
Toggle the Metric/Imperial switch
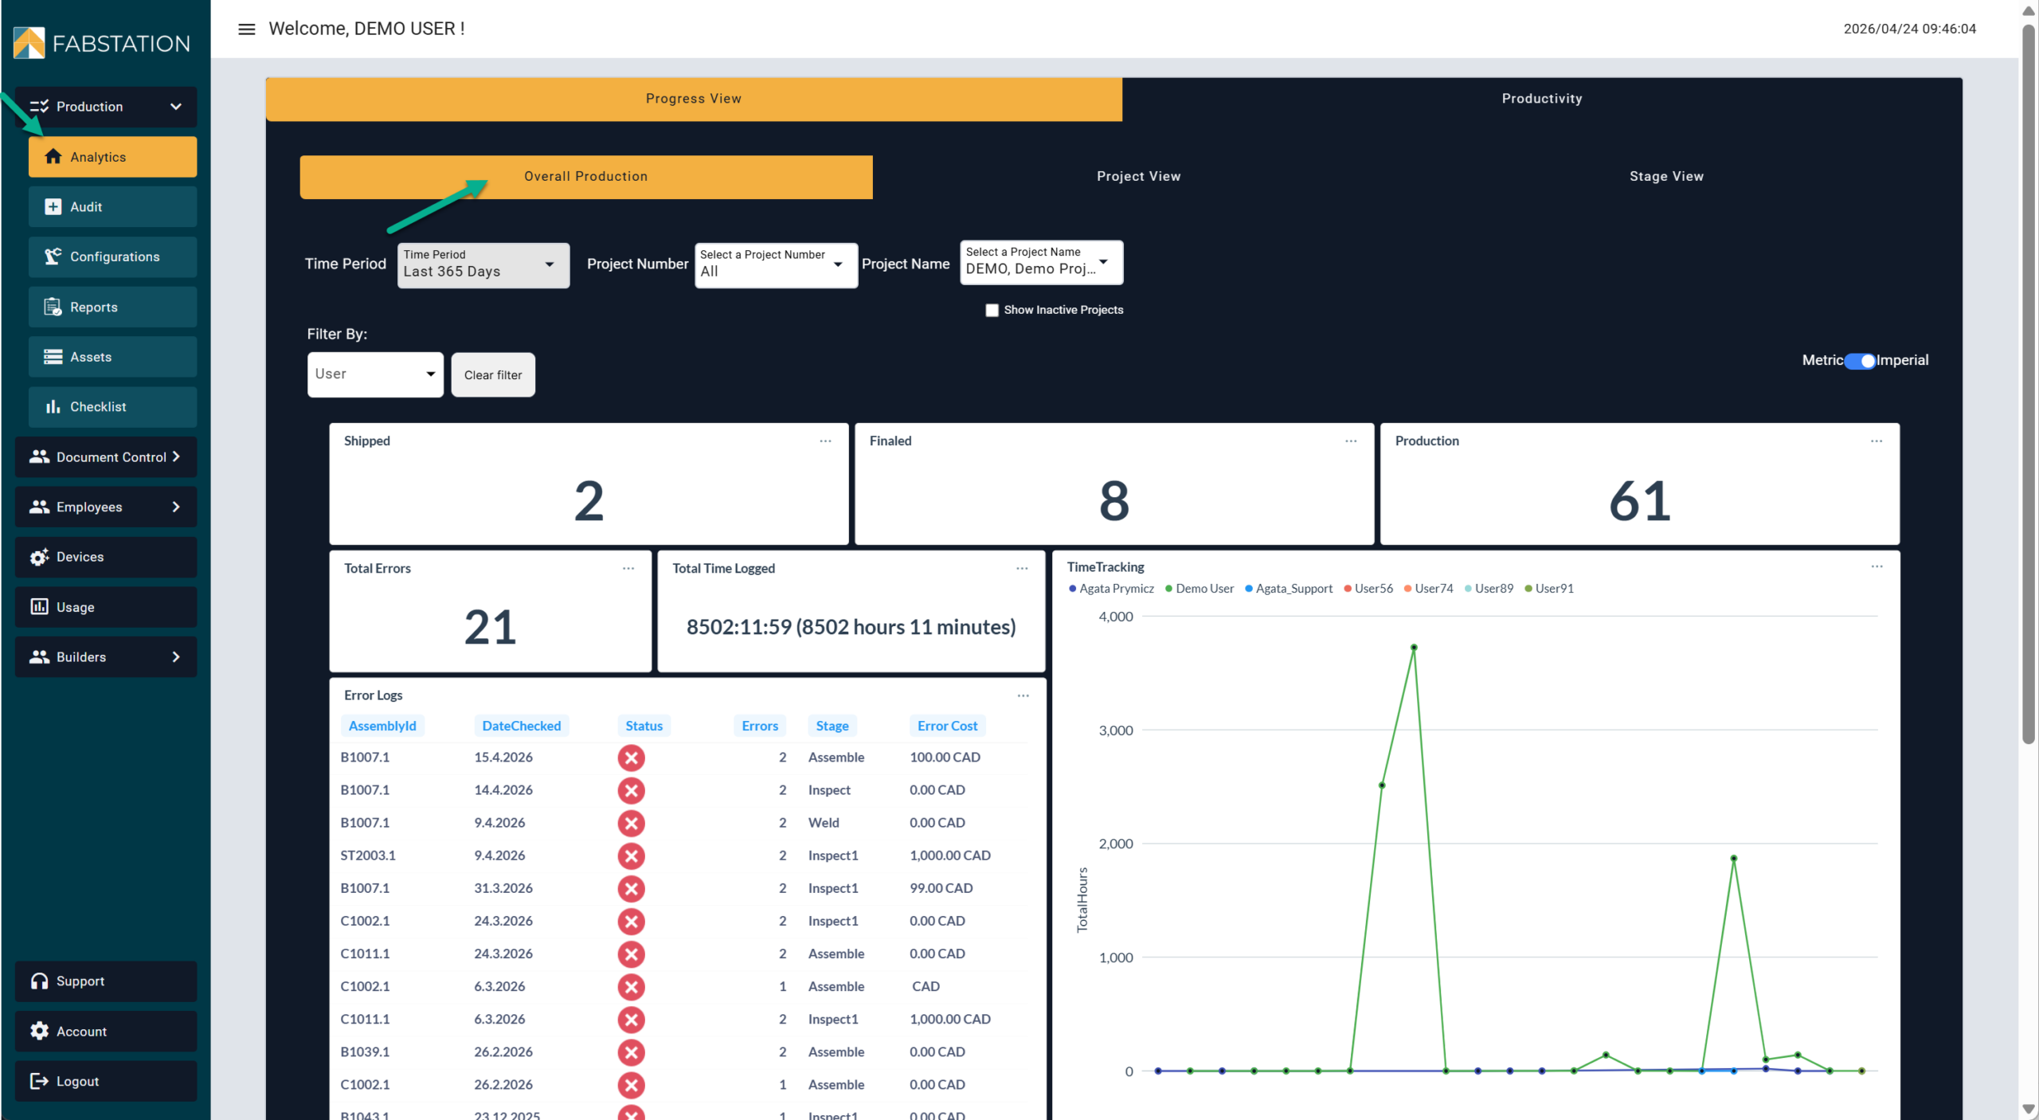1860,361
